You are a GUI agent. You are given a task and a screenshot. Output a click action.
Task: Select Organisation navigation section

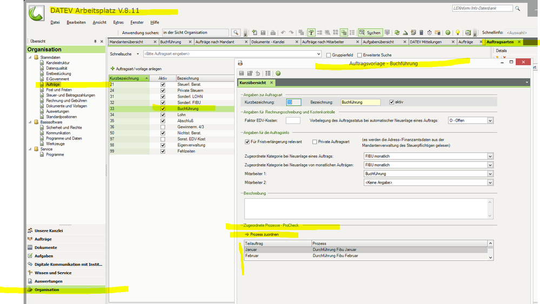pyautogui.click(x=47, y=289)
